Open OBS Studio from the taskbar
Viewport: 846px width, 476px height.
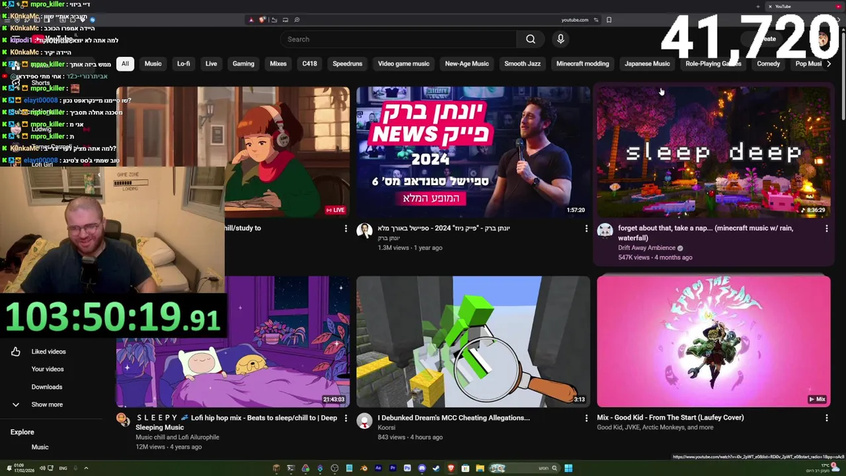coord(334,469)
